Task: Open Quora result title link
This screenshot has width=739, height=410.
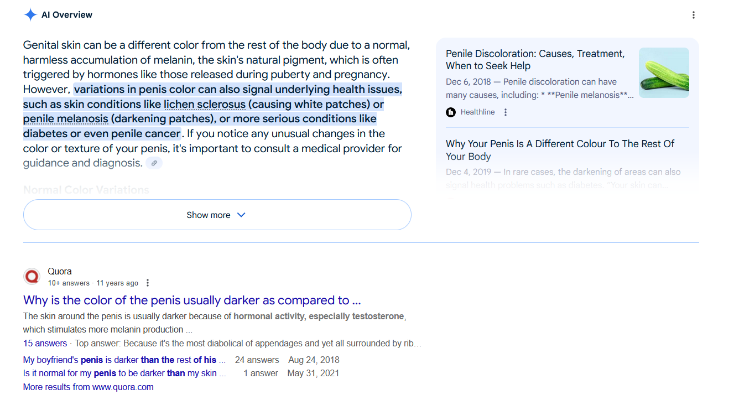Action: point(192,300)
